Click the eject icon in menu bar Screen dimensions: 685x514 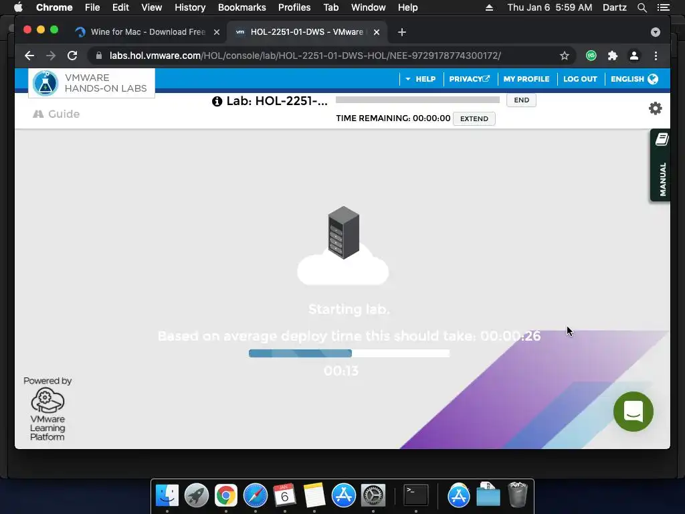point(489,7)
